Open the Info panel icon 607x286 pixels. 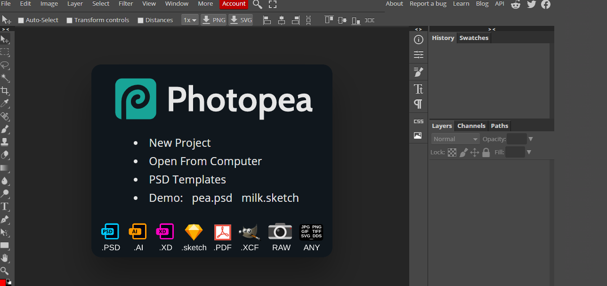point(418,40)
